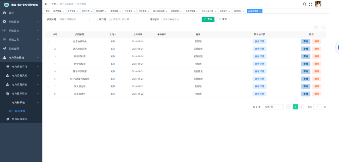Check the row for 警示标识脱落
The width and height of the screenshot is (339, 162).
click(x=48, y=71)
